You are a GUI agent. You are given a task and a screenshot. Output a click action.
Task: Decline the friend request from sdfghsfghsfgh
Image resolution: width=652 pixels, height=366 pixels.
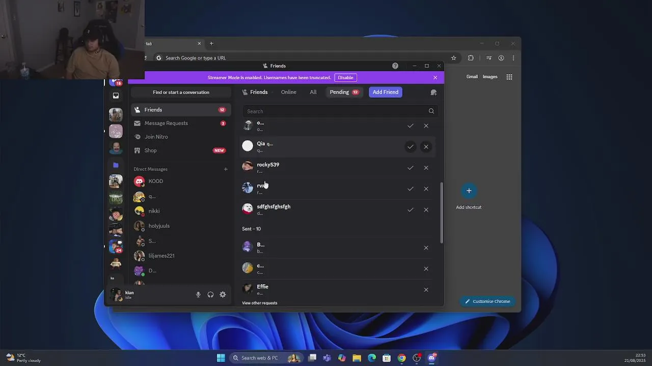tap(426, 210)
